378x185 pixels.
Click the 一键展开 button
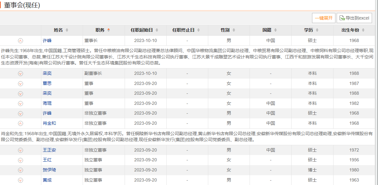pyautogui.click(x=323, y=18)
